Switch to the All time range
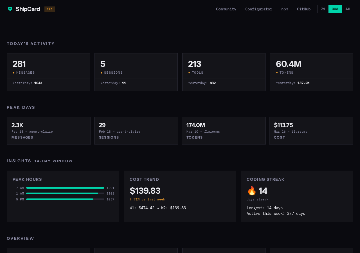Image resolution: width=360 pixels, height=253 pixels. click(x=347, y=8)
